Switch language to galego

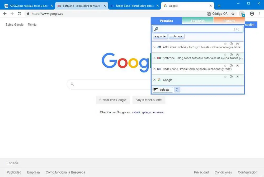tap(147, 112)
